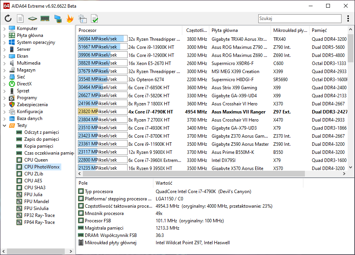355x255 pixels.
Task: Click the refresh arrow toolbar icon
Action: pyautogui.click(x=8, y=18)
